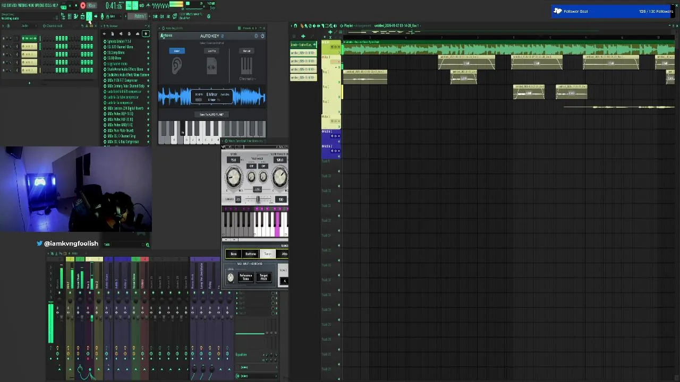
Task: Click the record button in transport
Action: point(82,6)
